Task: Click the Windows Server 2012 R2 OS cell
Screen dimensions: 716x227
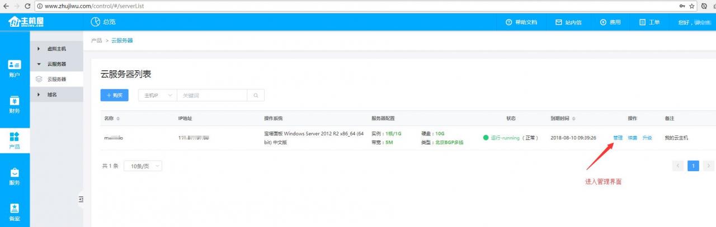Action: coord(314,138)
